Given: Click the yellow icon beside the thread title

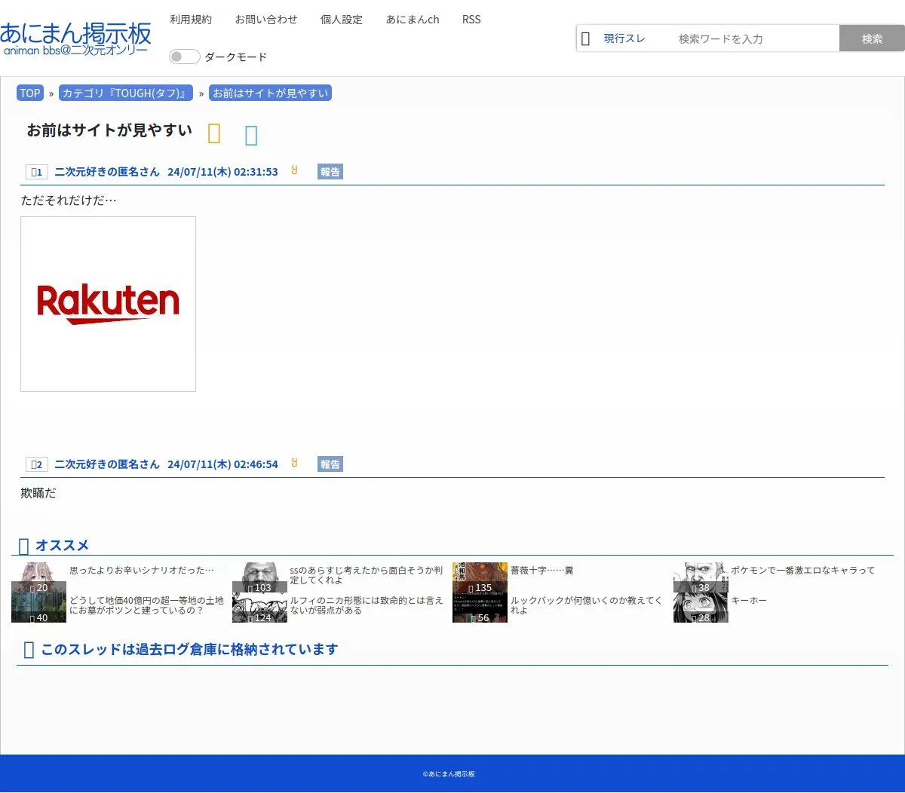Looking at the screenshot, I should [214, 133].
